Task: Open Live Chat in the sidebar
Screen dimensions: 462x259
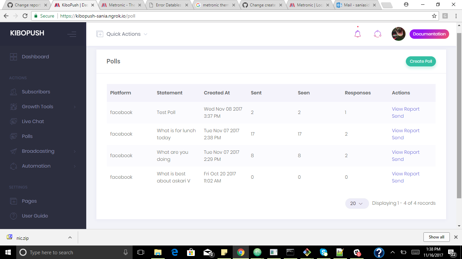Action: (33, 121)
